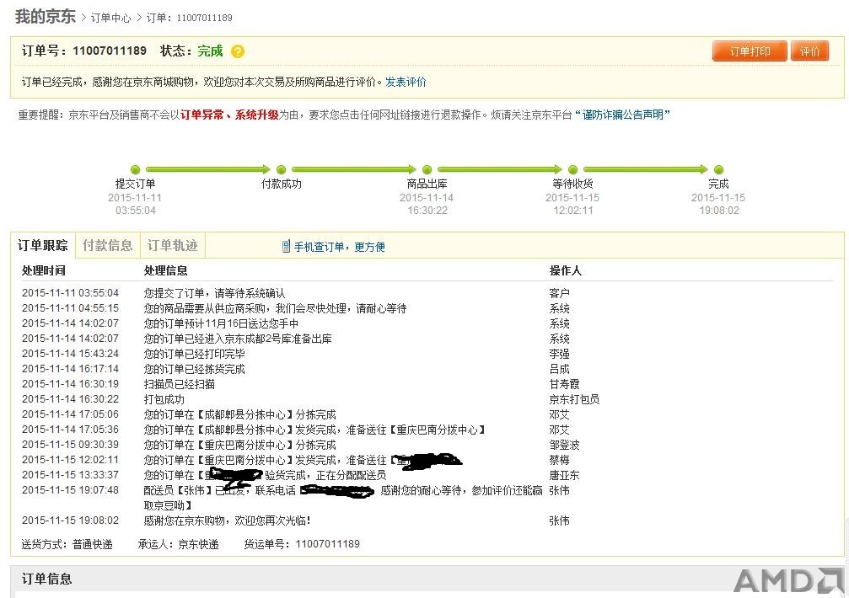Click operator 客户 in first tracking row
The height and width of the screenshot is (598, 849).
click(559, 293)
